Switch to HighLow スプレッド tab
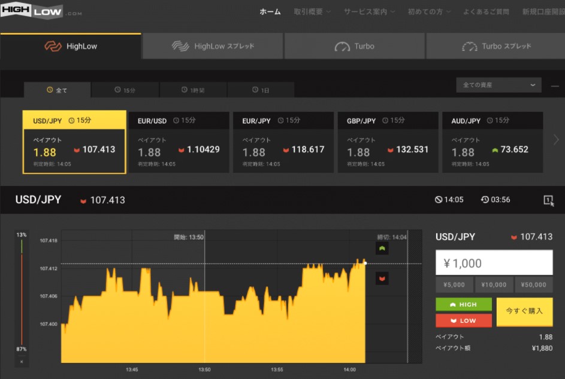565x379 pixels. (x=213, y=46)
